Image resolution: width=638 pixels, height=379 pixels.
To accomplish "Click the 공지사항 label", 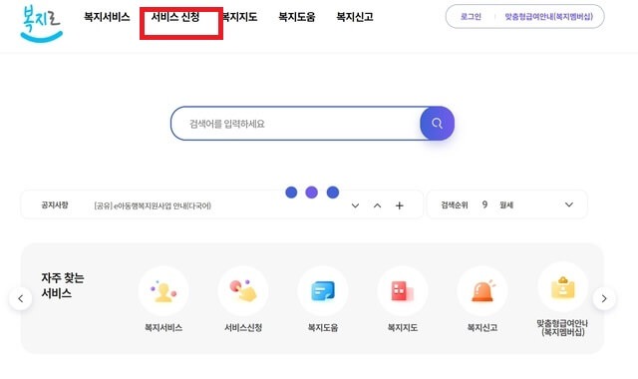I will pos(55,204).
